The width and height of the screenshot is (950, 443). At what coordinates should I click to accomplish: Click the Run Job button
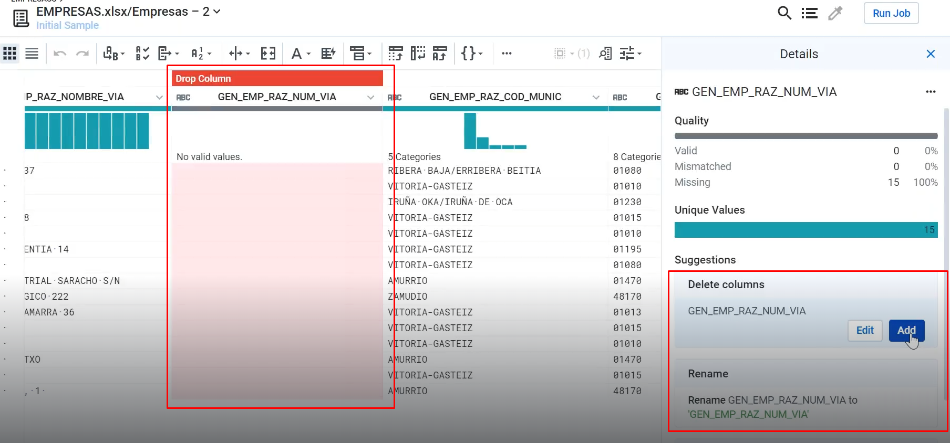pyautogui.click(x=891, y=13)
